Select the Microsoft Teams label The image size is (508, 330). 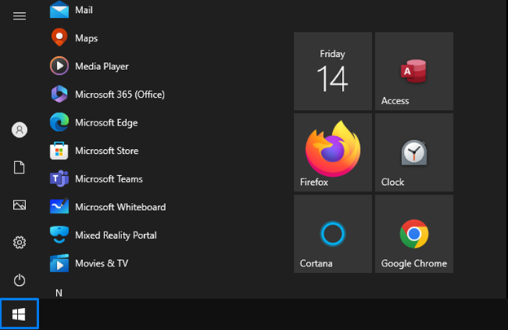tap(109, 179)
